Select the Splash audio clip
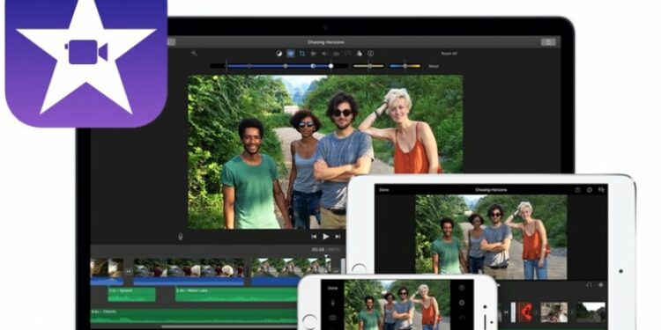This screenshot has height=330, width=661. (x=131, y=295)
